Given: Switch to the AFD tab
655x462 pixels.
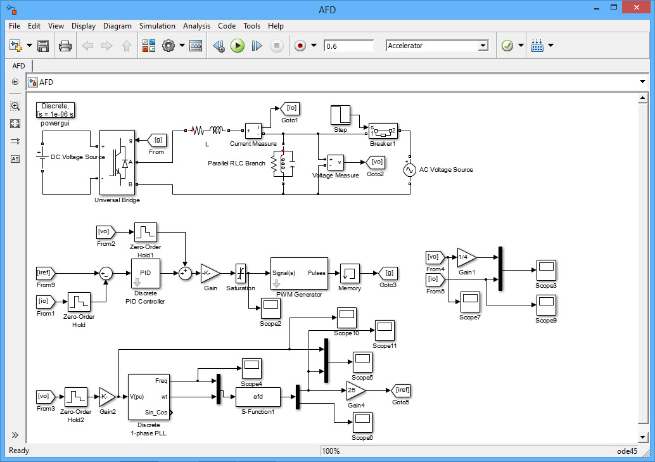Looking at the screenshot, I should pos(19,66).
